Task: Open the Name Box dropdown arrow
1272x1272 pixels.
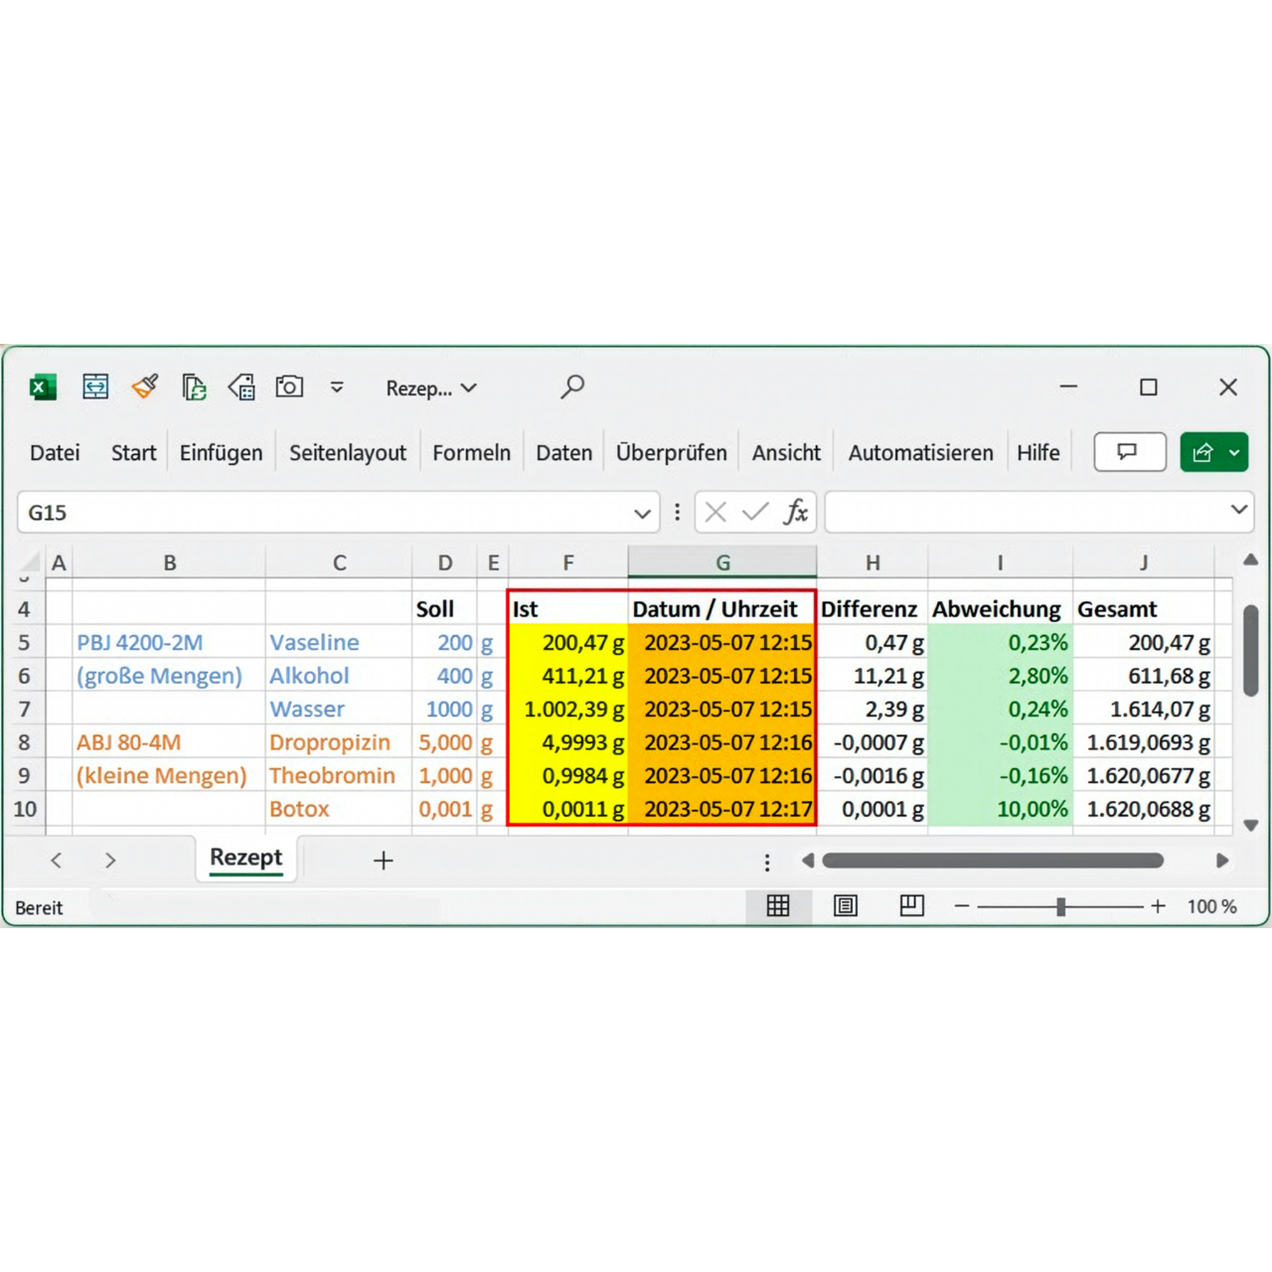Action: (641, 512)
